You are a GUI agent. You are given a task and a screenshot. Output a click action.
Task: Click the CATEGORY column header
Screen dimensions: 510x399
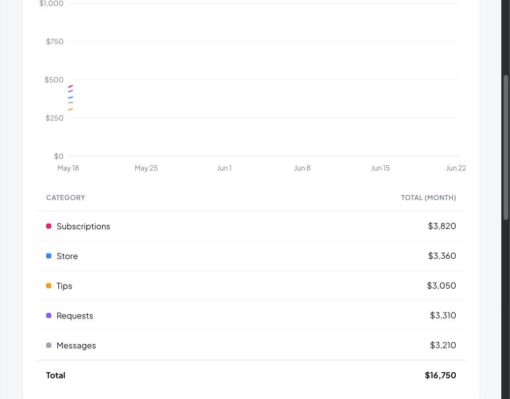(x=65, y=197)
